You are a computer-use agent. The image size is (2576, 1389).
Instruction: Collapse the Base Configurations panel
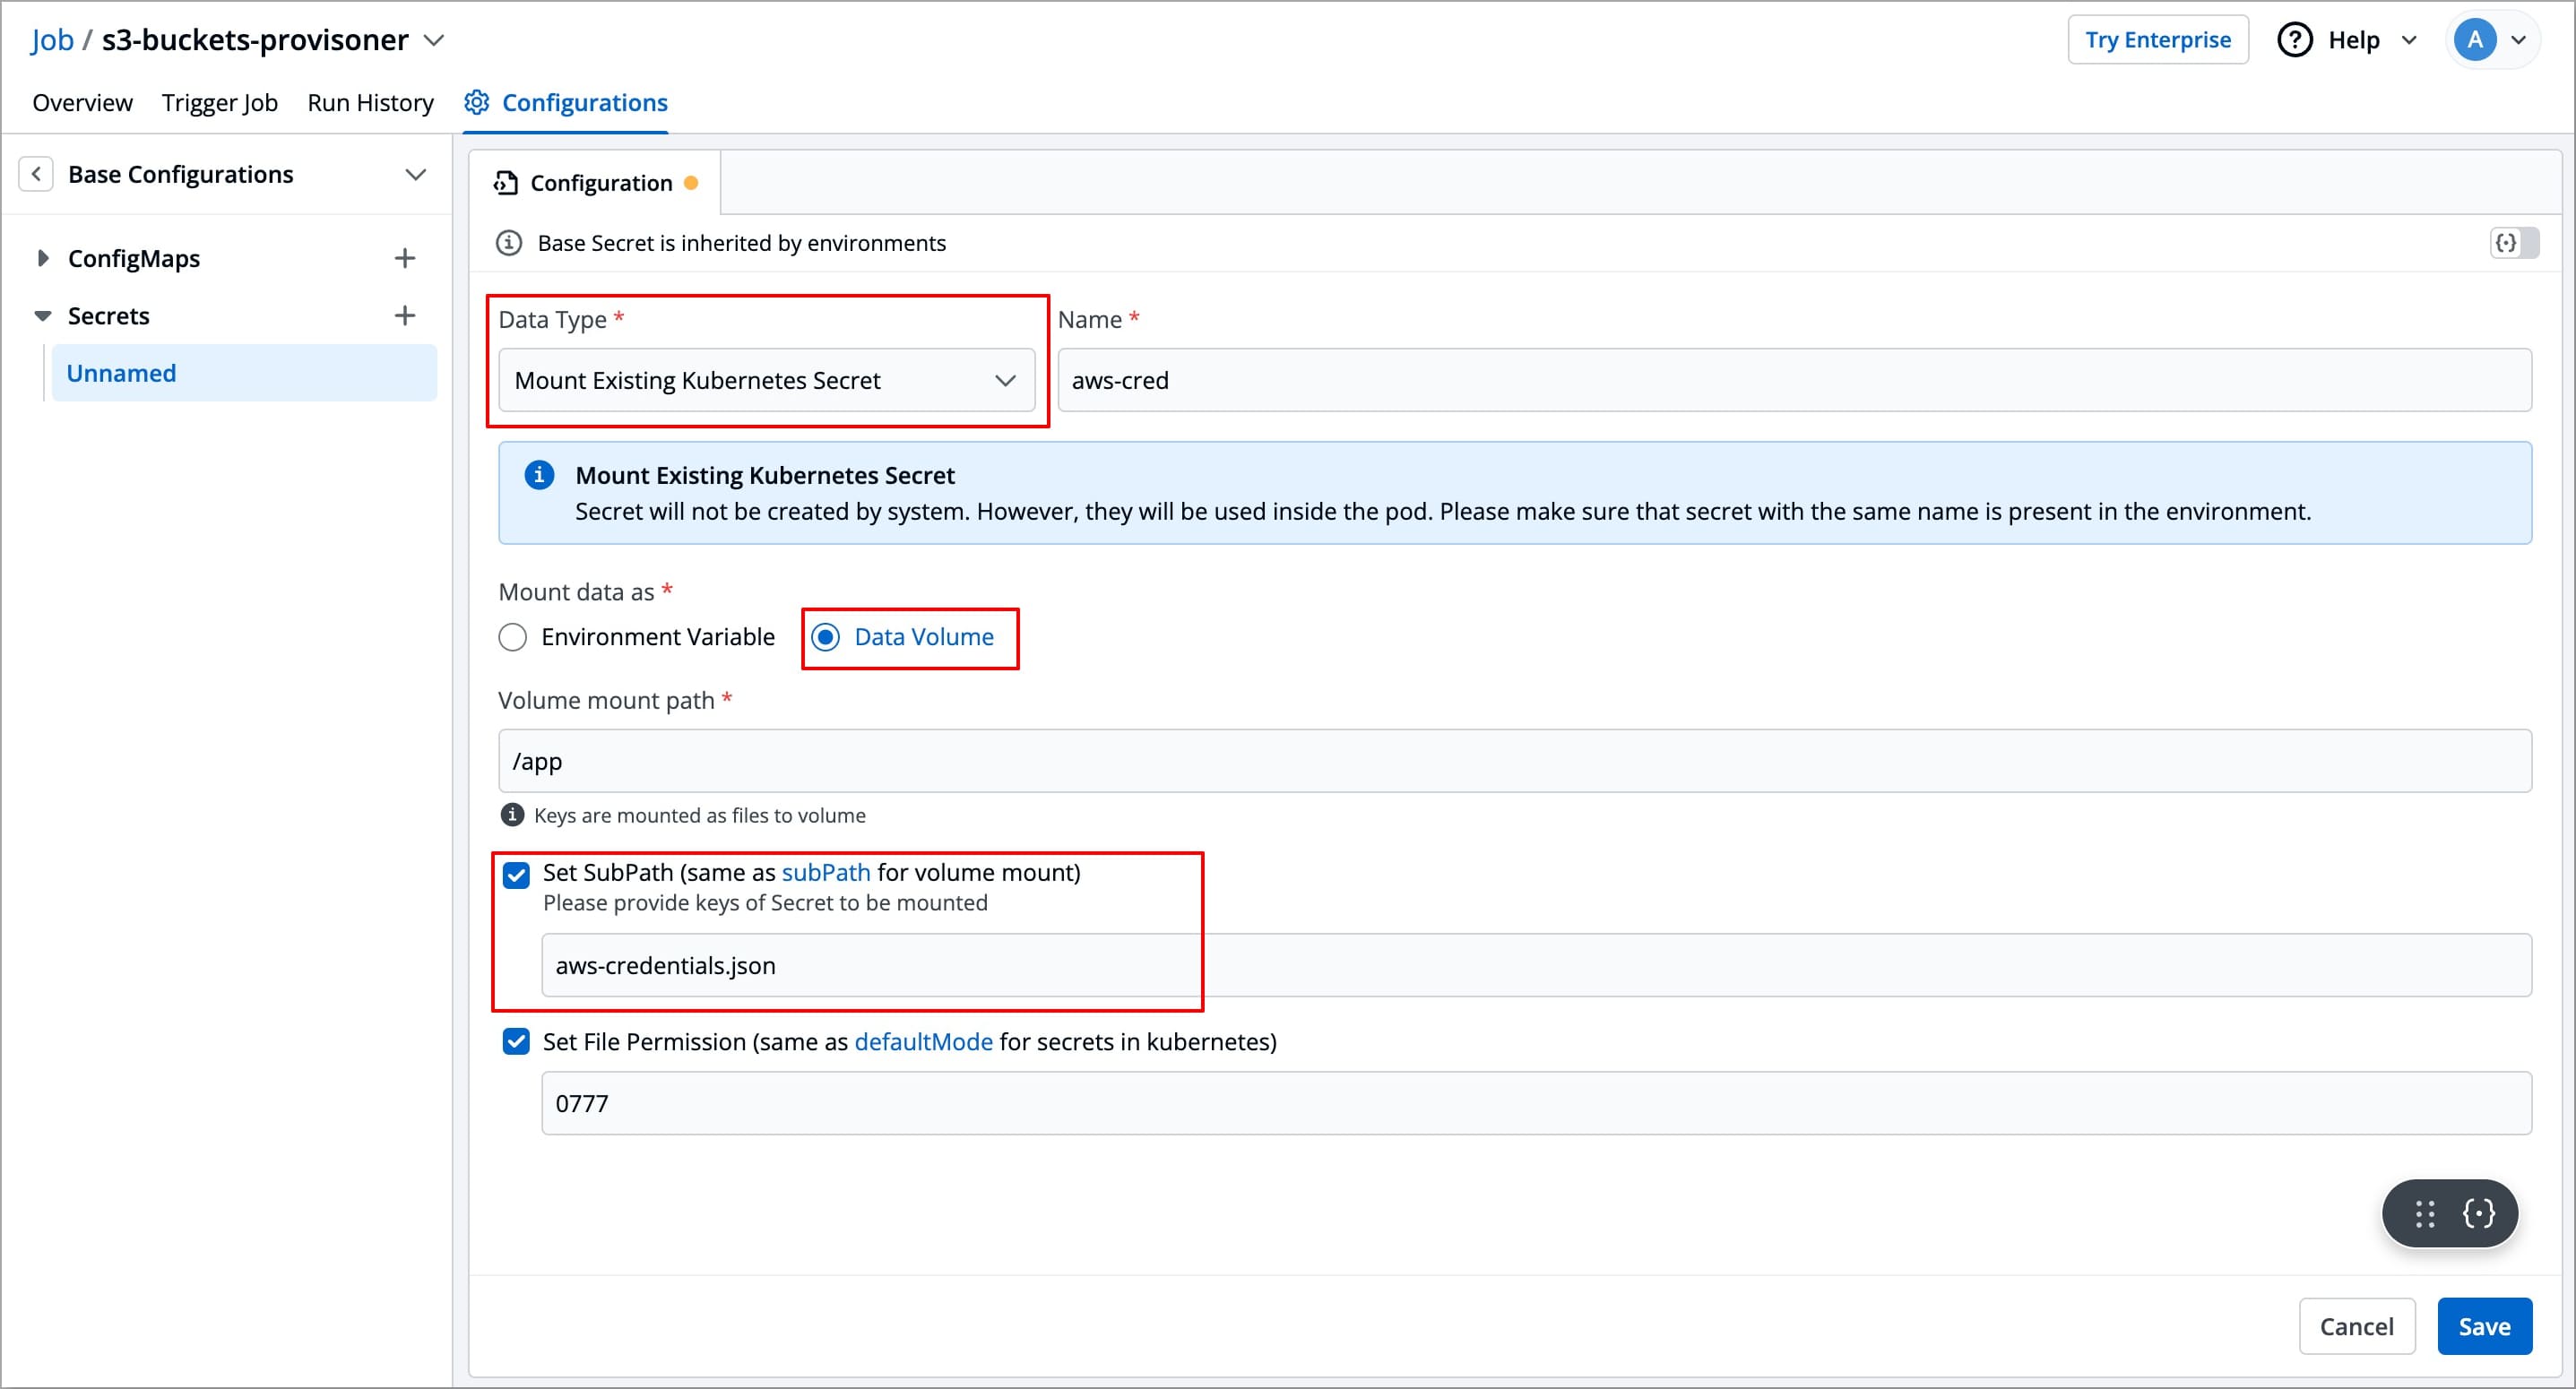point(417,173)
